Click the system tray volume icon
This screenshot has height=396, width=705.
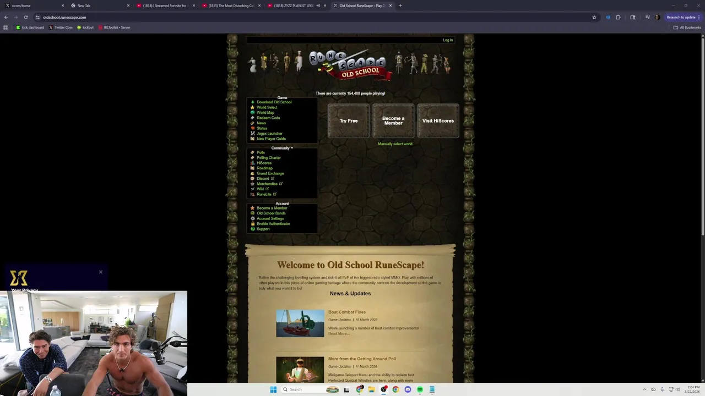[x=677, y=389]
